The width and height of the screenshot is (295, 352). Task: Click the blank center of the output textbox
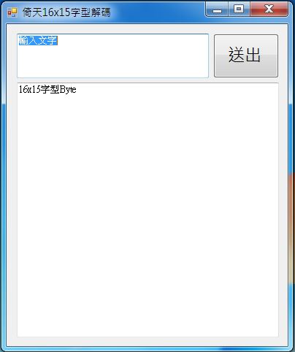[x=147, y=210]
